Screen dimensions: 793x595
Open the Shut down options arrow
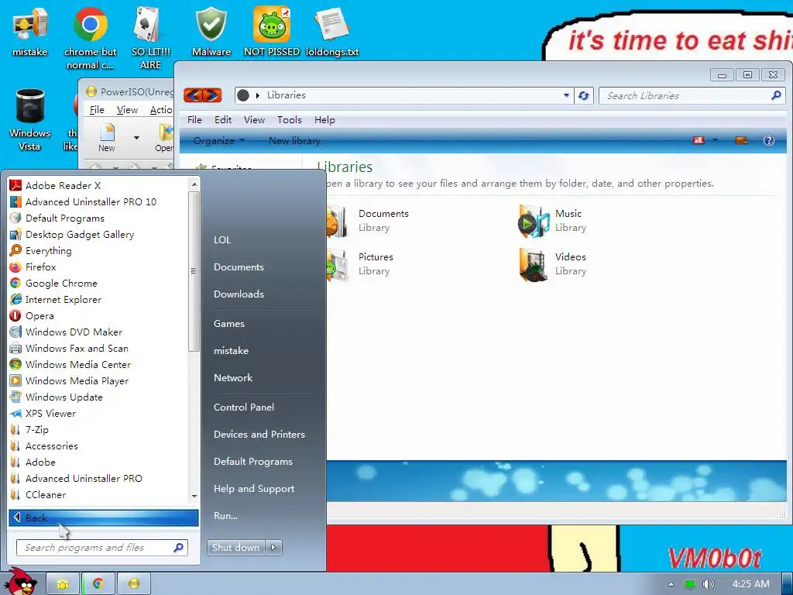273,548
